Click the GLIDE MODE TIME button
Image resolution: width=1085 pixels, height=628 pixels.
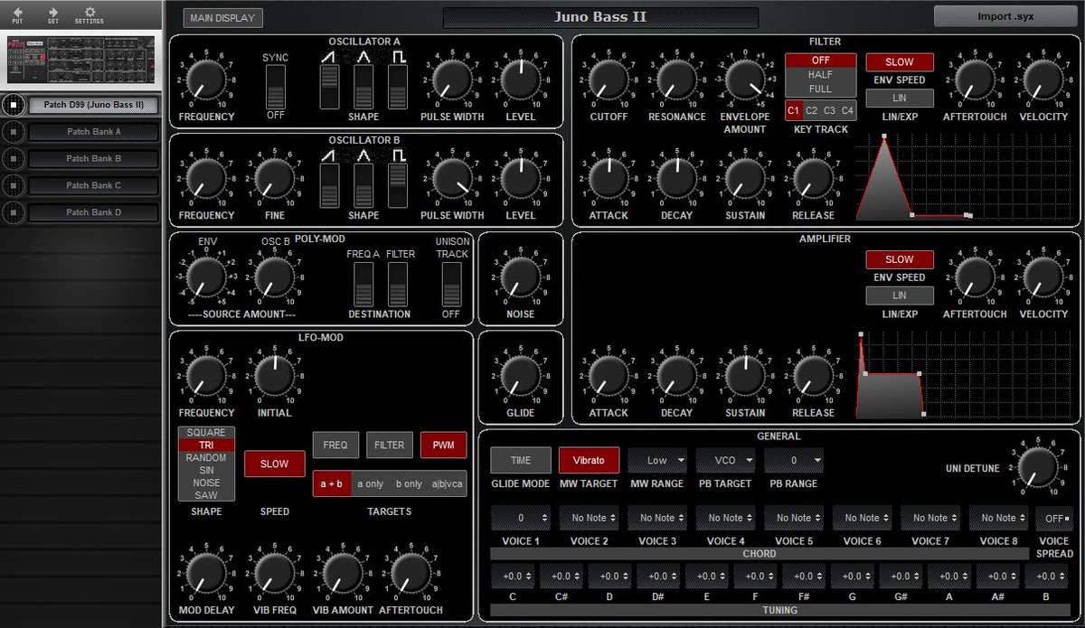coord(521,460)
